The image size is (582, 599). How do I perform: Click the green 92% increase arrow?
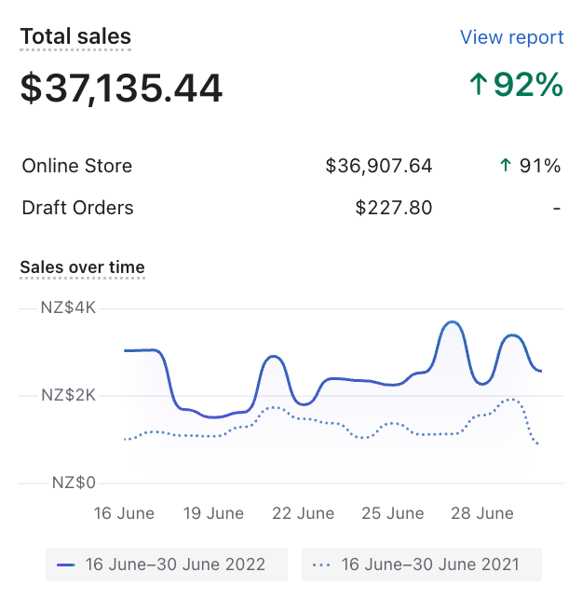[x=479, y=86]
